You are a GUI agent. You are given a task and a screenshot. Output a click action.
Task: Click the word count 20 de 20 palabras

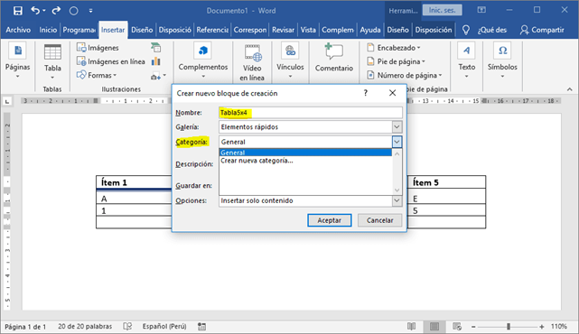coord(85,327)
